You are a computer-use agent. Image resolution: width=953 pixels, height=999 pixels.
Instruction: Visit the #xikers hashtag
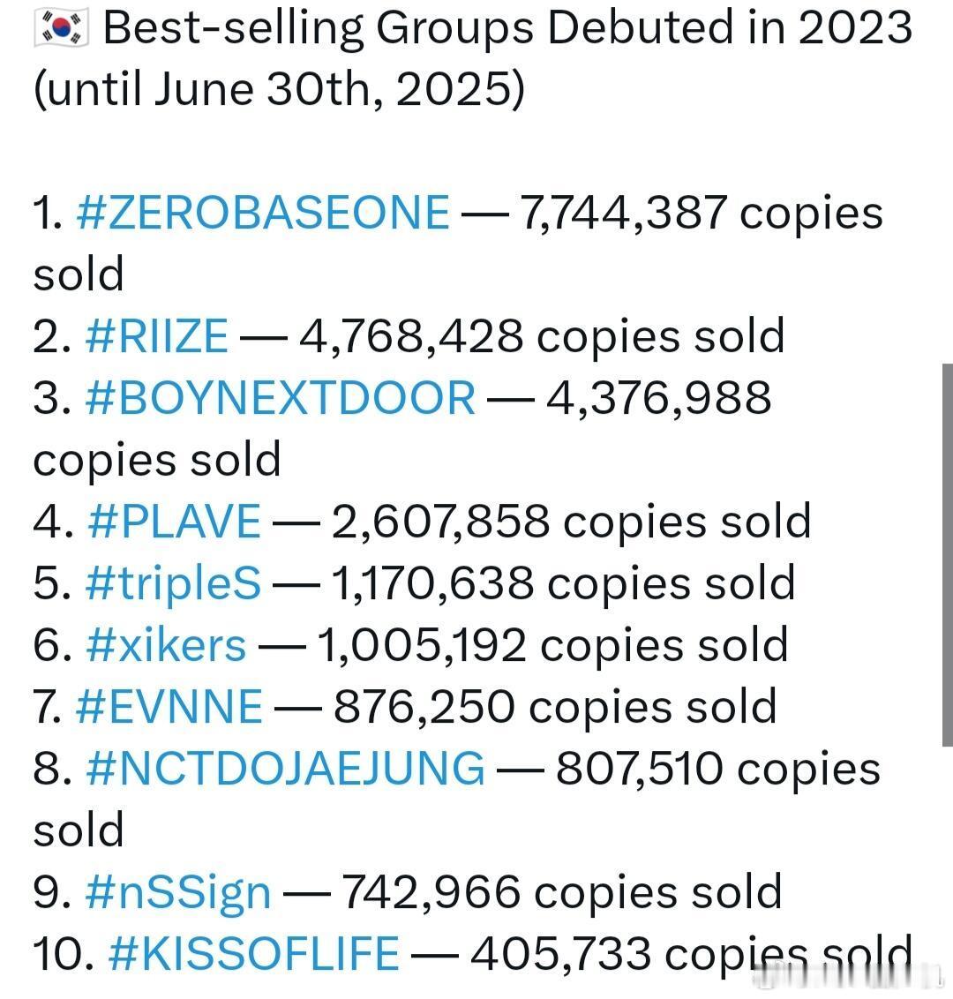166,645
